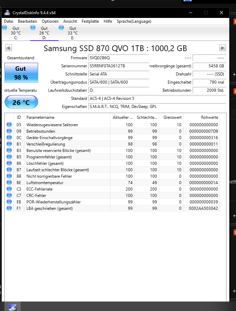Click the ID column header

(19, 117)
